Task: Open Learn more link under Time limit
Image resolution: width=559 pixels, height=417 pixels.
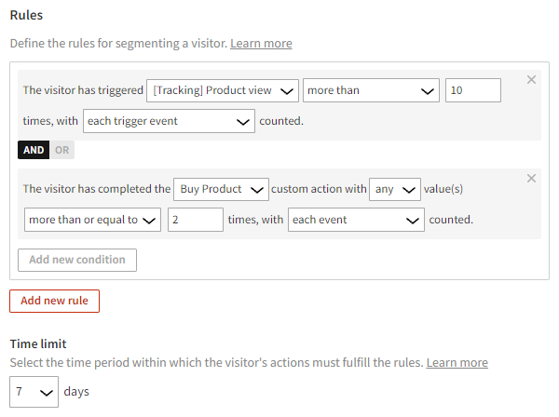Action: (x=457, y=363)
